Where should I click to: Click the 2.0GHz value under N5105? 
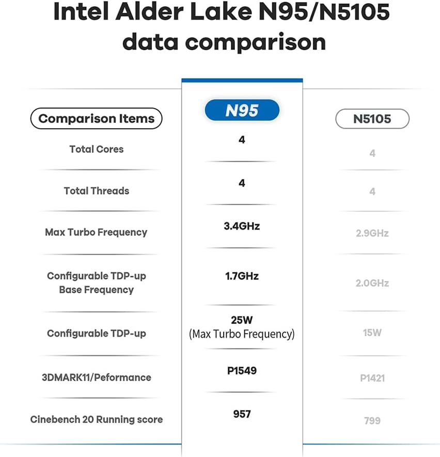(372, 283)
